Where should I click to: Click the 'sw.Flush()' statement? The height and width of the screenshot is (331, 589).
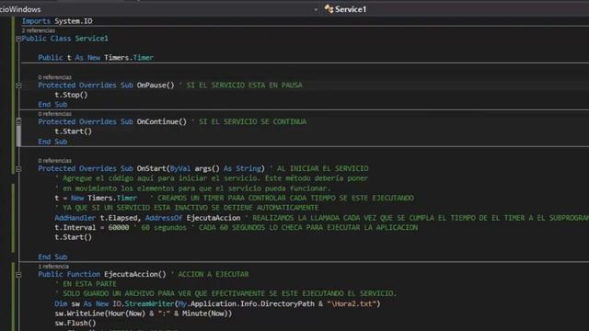click(x=75, y=323)
